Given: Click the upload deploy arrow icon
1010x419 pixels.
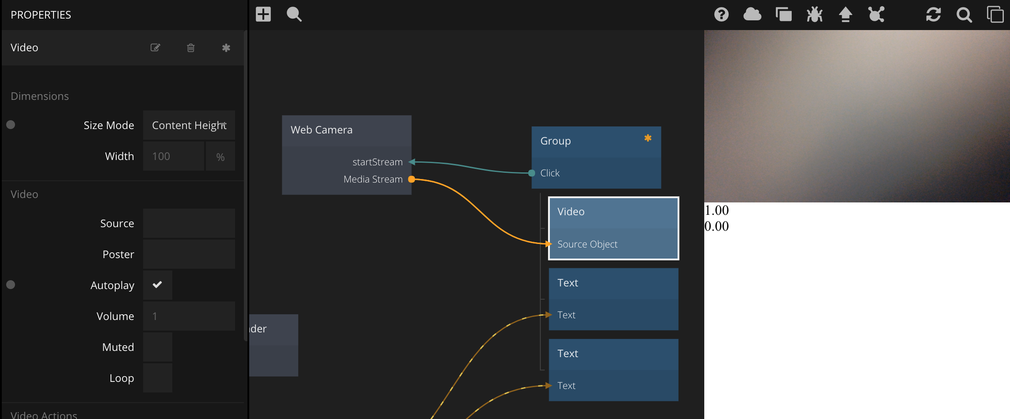Looking at the screenshot, I should click(x=845, y=15).
